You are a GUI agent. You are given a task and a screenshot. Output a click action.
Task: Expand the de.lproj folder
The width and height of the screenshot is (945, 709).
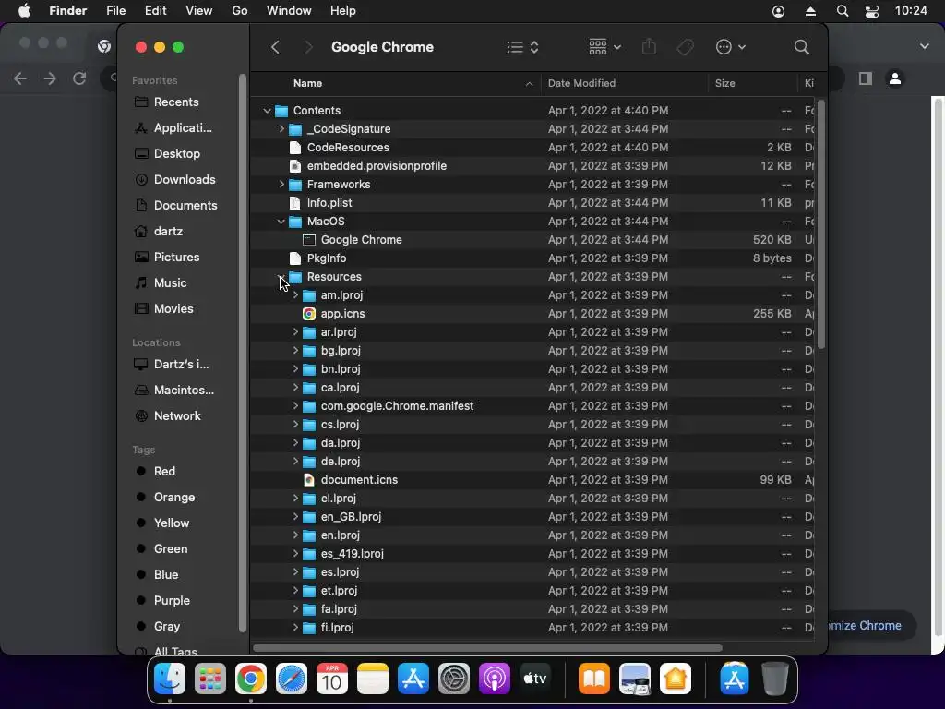(x=295, y=462)
